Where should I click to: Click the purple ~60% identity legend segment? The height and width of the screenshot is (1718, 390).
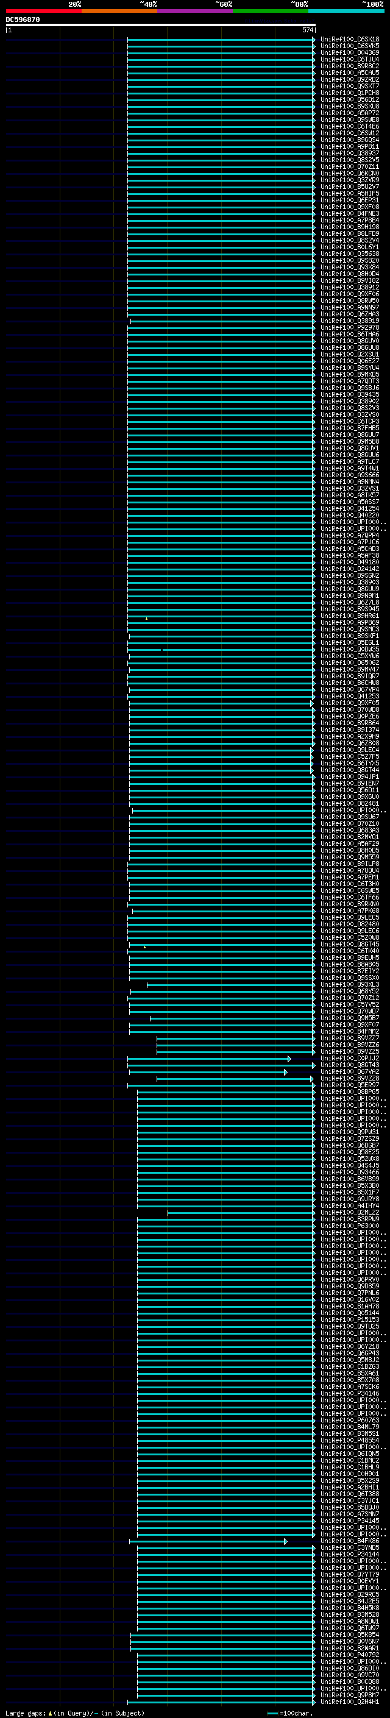coord(196,11)
